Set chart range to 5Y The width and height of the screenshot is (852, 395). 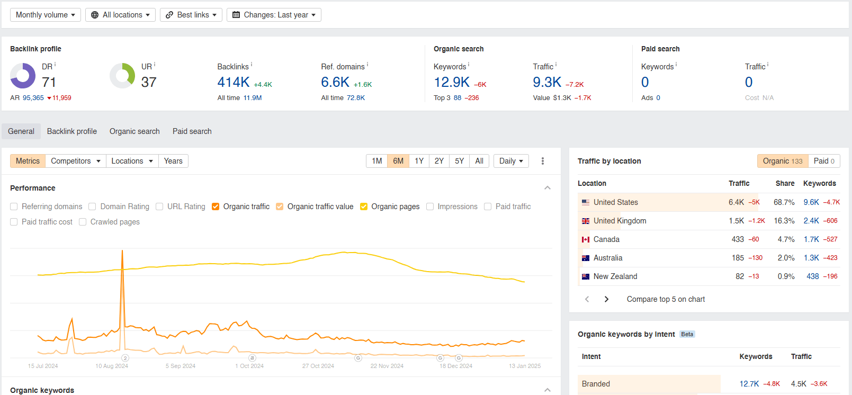click(460, 161)
